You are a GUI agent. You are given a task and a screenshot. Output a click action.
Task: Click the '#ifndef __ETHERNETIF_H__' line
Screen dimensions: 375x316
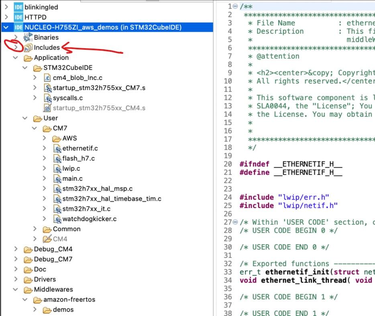291,164
